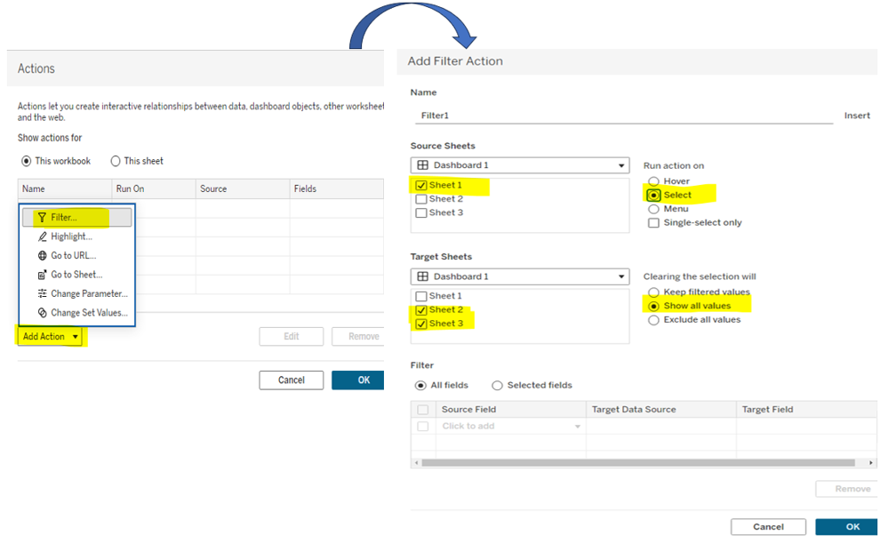
Task: Click the Source Sheets dashboard grid icon
Action: coord(423,165)
